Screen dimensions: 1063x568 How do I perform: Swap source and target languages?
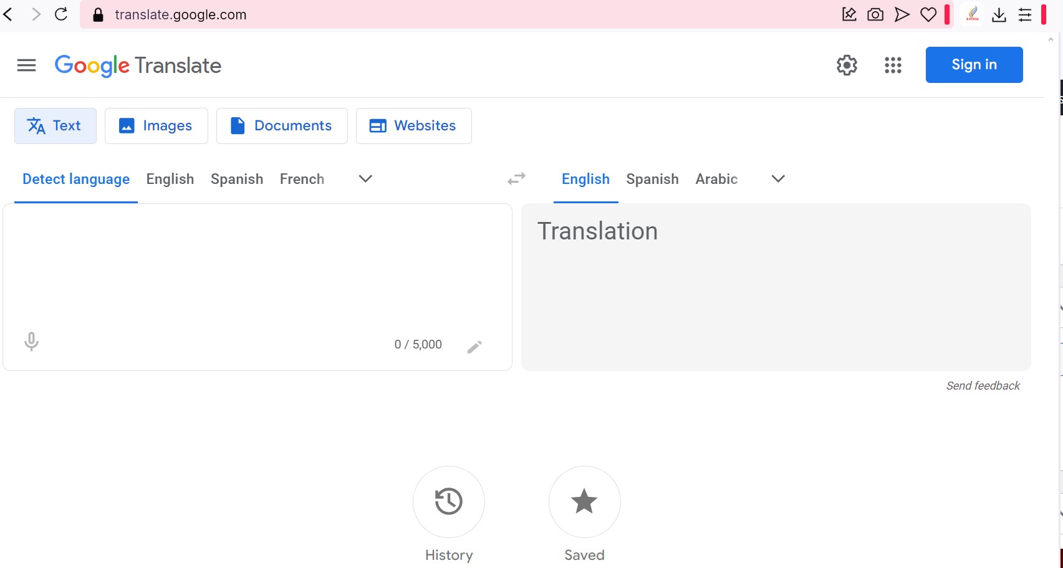click(516, 179)
